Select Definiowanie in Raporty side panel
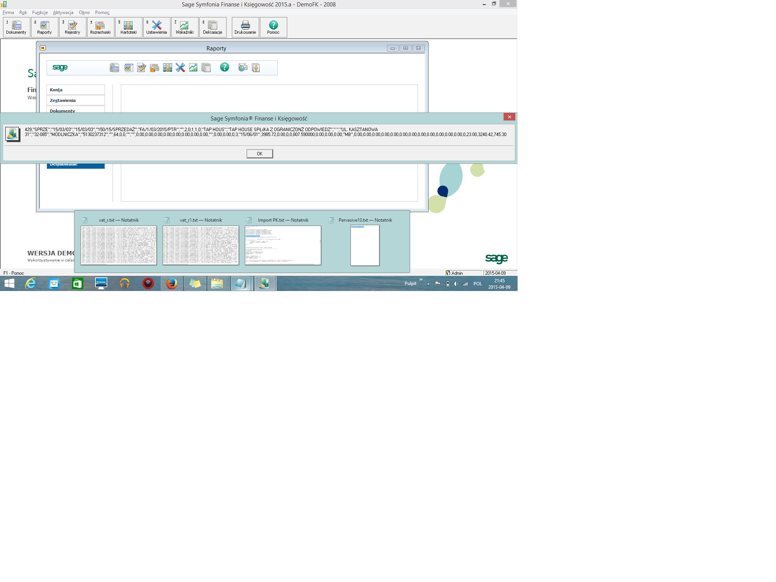Viewport: 776px width, 582px height. coord(76,165)
